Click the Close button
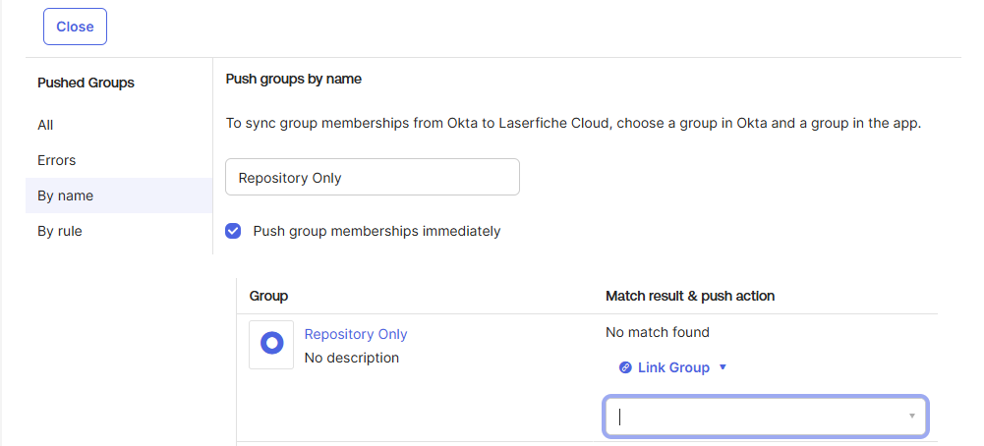984x446 pixels. click(x=75, y=27)
